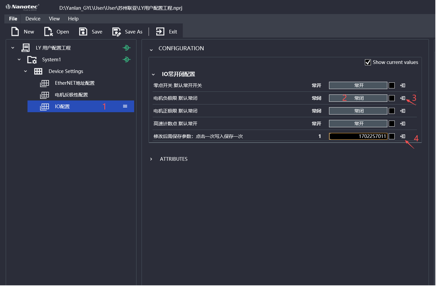Open the 电机负极限 常闭 dropdown
The image size is (436, 286).
(x=358, y=98)
